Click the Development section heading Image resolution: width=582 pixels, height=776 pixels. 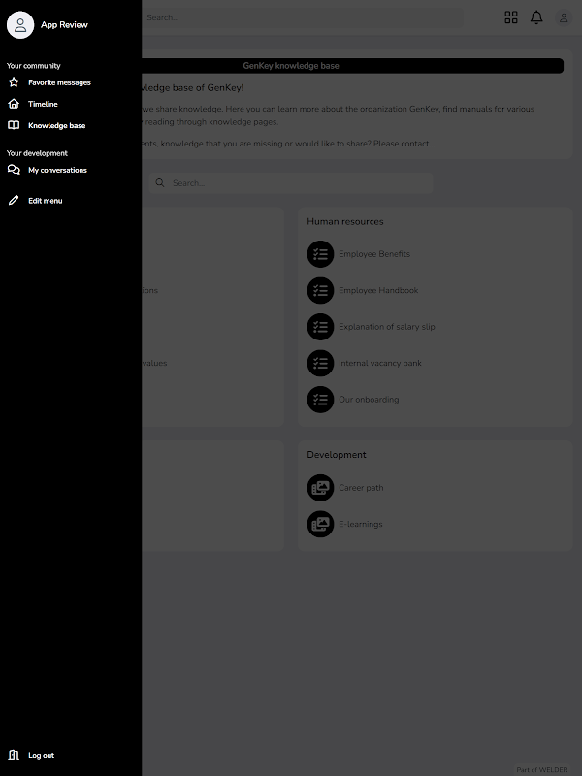(337, 455)
